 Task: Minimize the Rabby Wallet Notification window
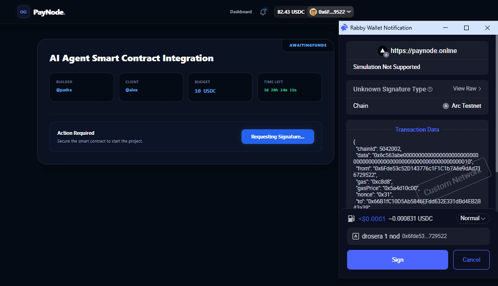(445, 28)
